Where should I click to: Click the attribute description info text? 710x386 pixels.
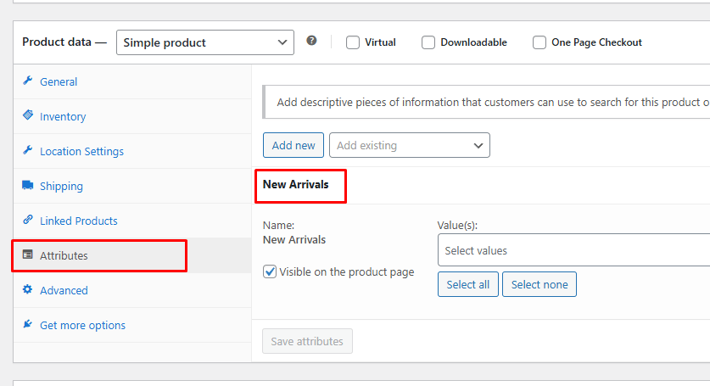(x=493, y=103)
